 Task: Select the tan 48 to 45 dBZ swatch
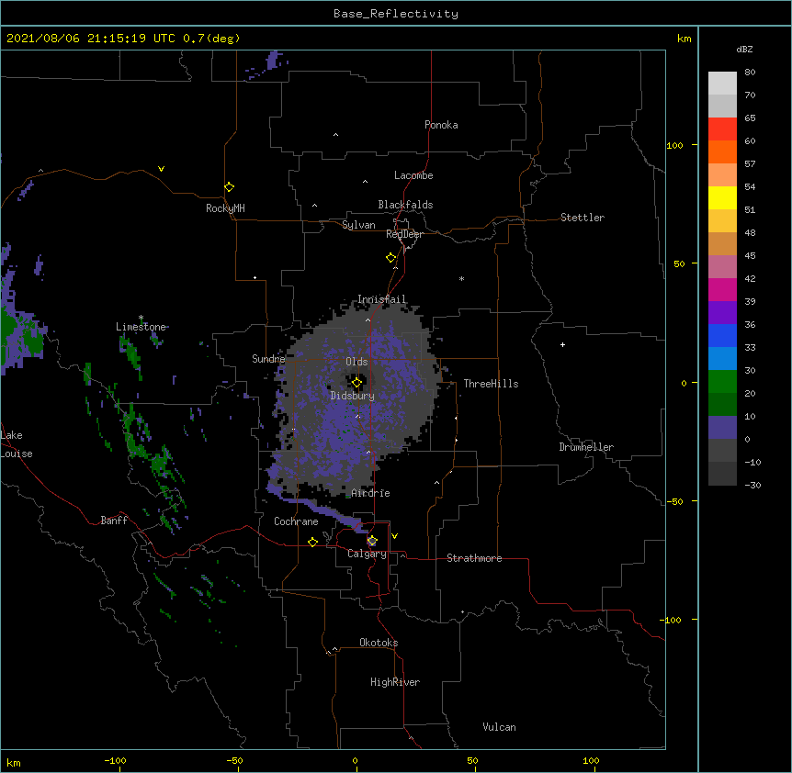pos(722,243)
